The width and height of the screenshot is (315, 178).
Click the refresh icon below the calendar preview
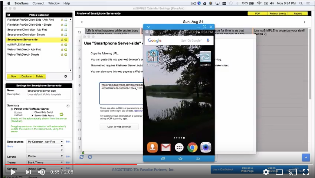(81, 157)
